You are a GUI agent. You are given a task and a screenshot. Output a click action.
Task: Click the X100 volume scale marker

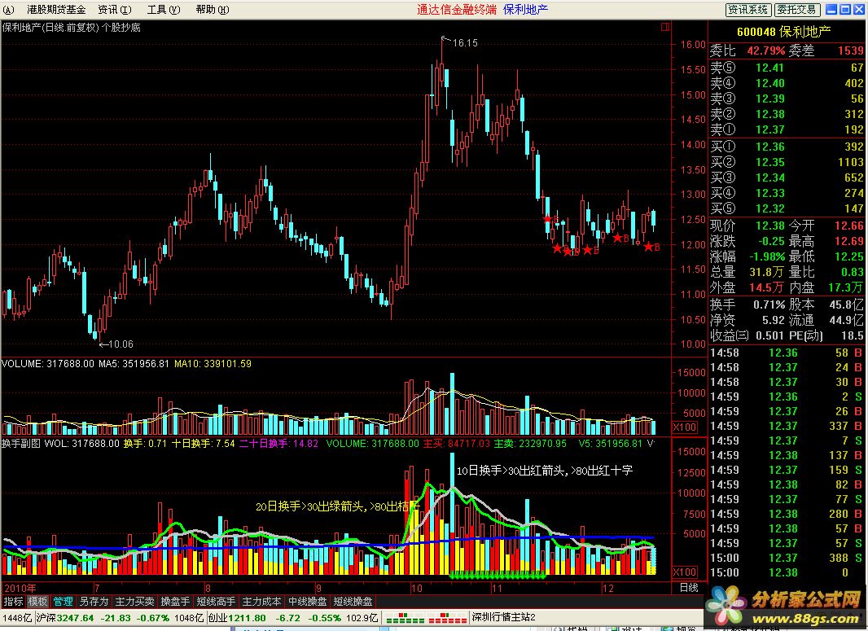[684, 427]
